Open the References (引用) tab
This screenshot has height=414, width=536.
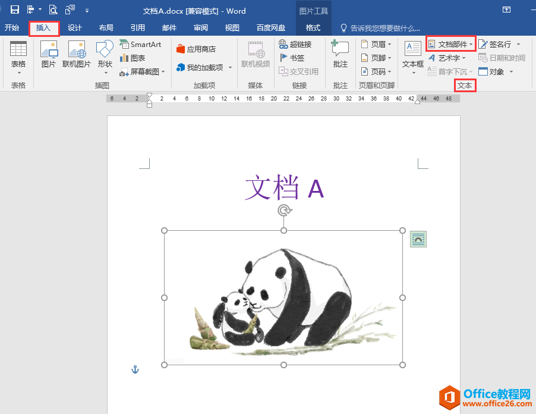(x=137, y=28)
